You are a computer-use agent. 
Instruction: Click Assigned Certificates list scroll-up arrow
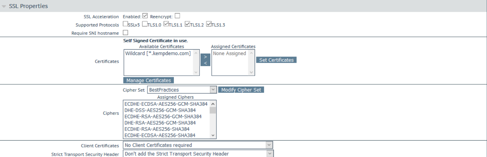(x=251, y=53)
